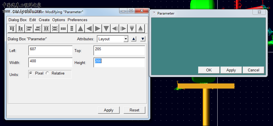Click the align tops toolbar icon
Image resolution: width=273 pixels, height=126 pixels.
click(x=12, y=28)
